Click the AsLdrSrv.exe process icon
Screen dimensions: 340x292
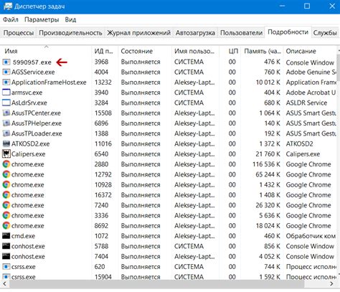click(x=6, y=103)
